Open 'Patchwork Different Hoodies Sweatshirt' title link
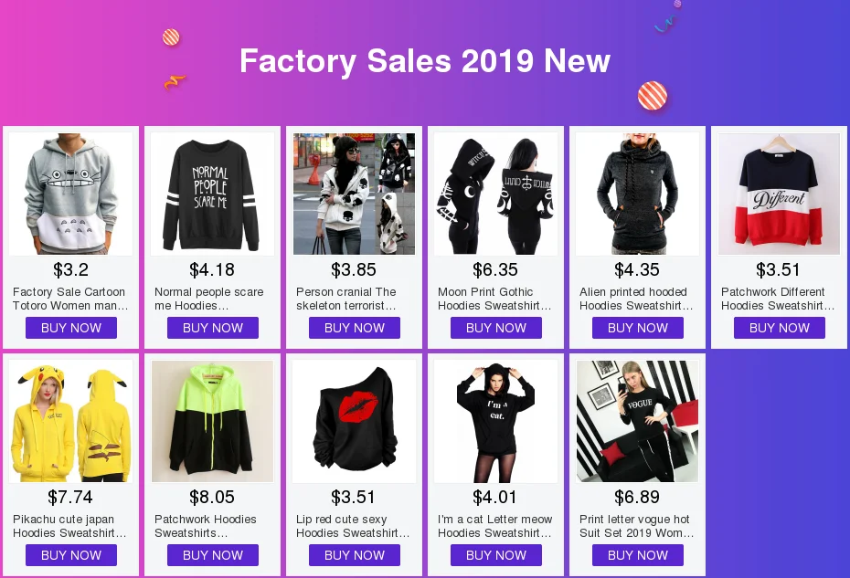 pyautogui.click(x=778, y=299)
